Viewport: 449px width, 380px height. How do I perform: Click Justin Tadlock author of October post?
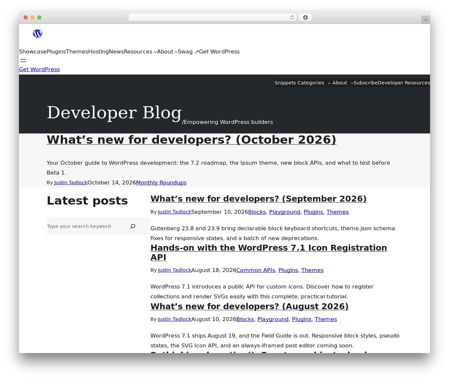pos(71,183)
